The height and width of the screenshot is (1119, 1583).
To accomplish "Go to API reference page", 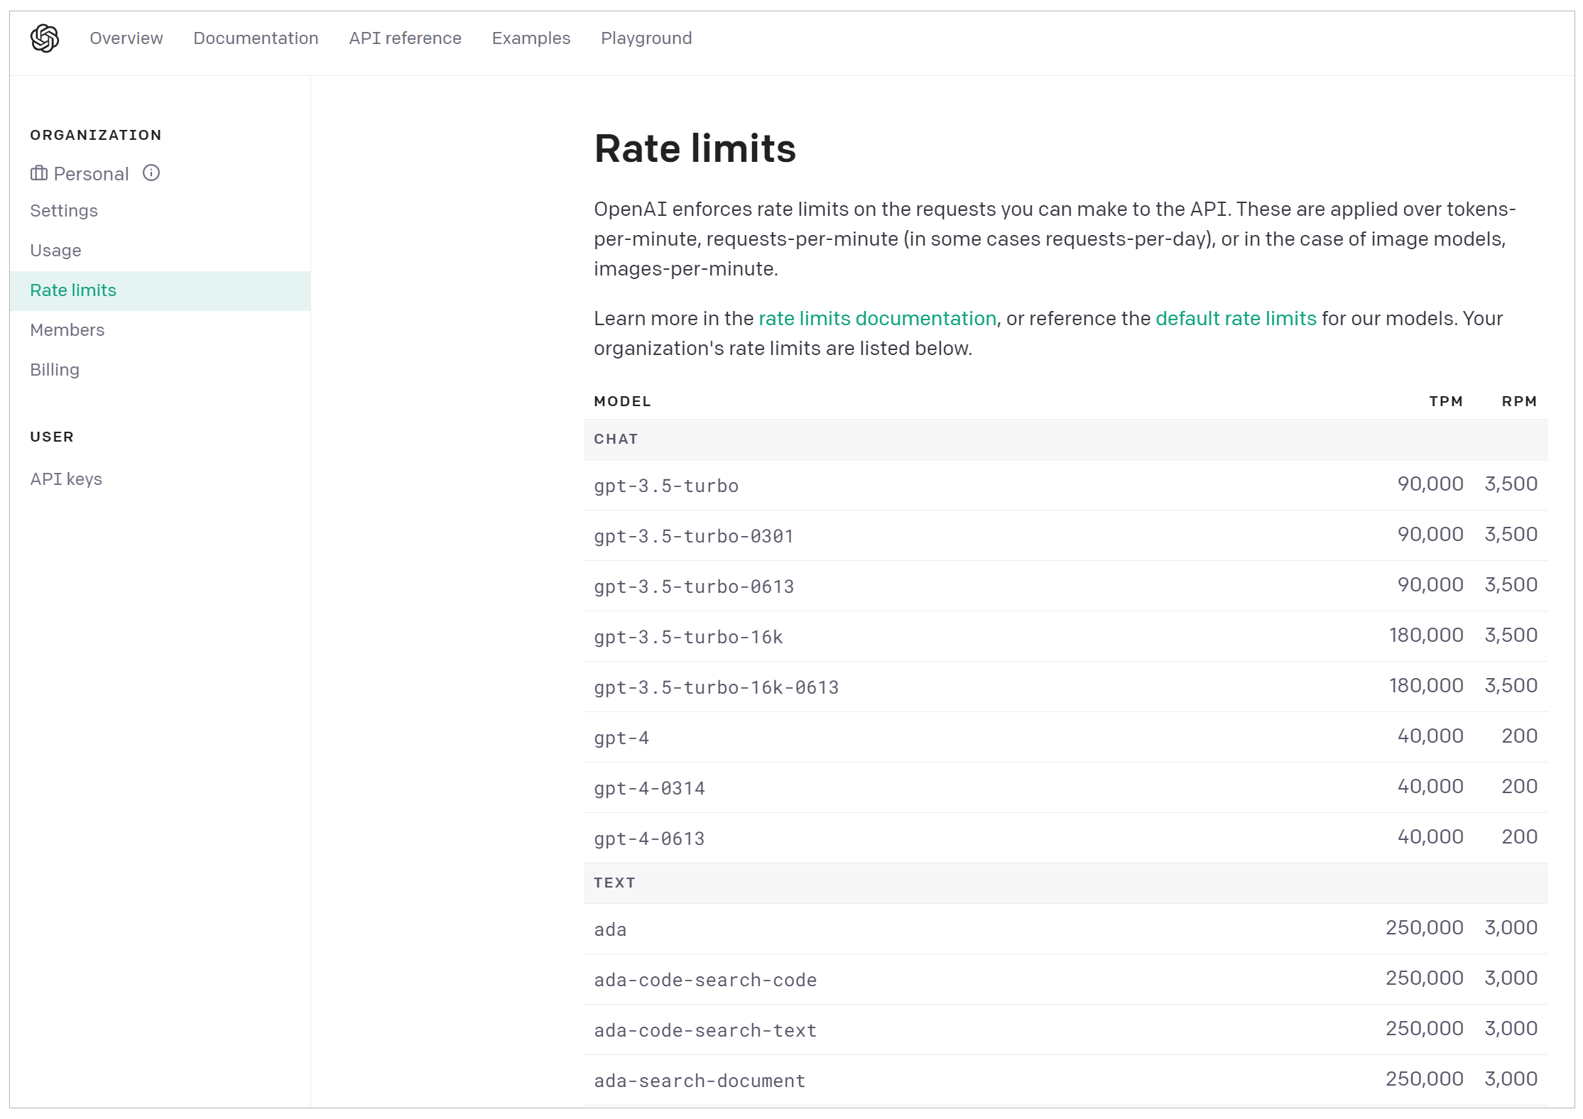I will (405, 38).
